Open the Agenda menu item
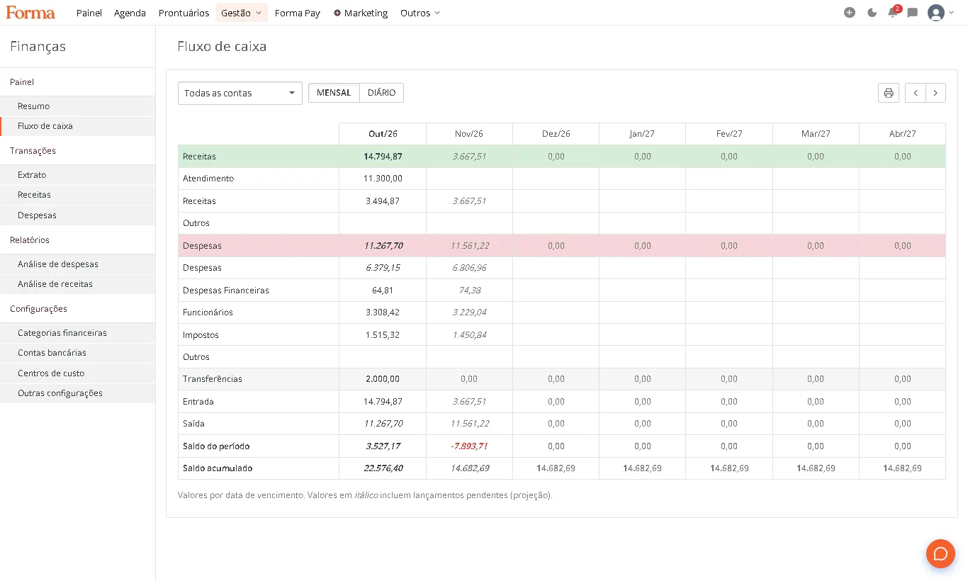 pos(130,13)
